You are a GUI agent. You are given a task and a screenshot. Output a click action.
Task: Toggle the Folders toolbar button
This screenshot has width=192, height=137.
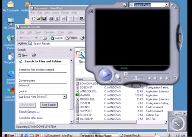71,38
